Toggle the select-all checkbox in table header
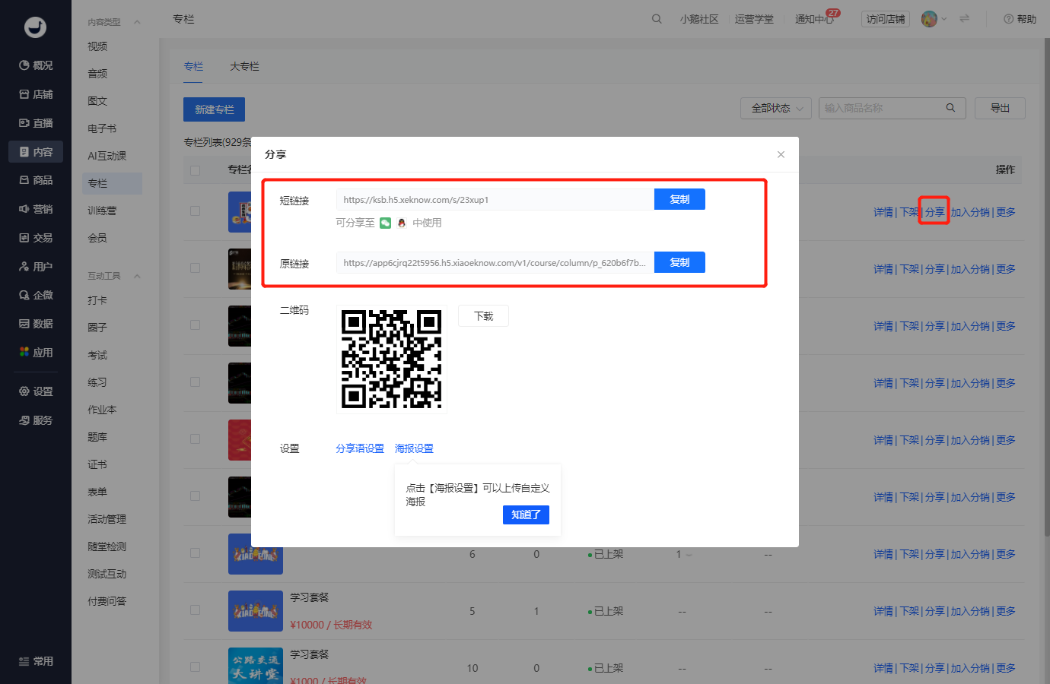The image size is (1050, 684). tap(196, 170)
